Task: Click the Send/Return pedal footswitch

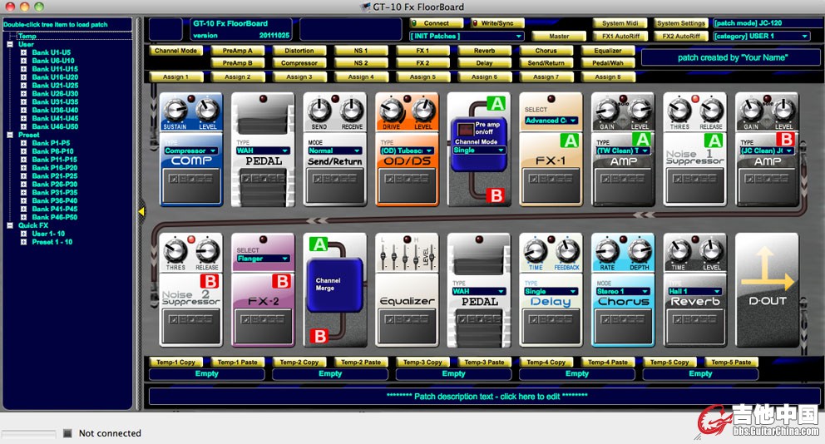Action: (334, 185)
